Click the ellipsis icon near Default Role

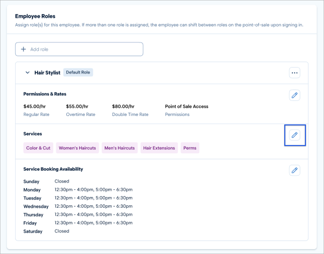pos(294,73)
